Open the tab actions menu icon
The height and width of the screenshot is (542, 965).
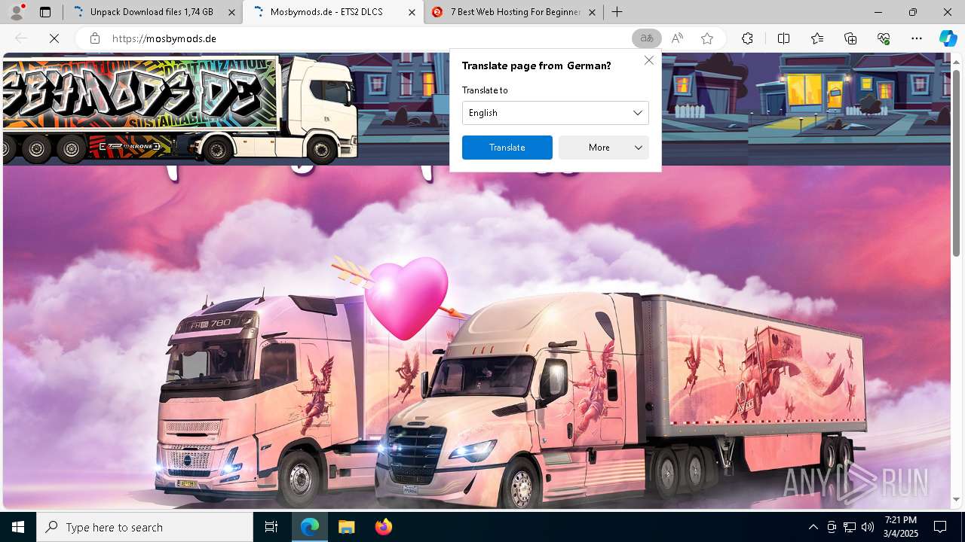(45, 12)
